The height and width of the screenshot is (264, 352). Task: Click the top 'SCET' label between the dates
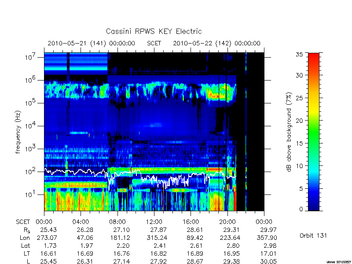click(x=154, y=43)
